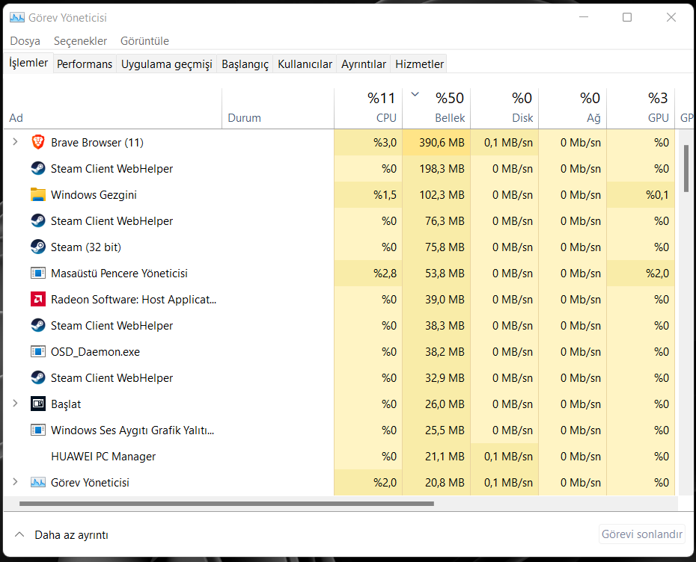Select the HUAWEI PC Manager row

pyautogui.click(x=103, y=456)
